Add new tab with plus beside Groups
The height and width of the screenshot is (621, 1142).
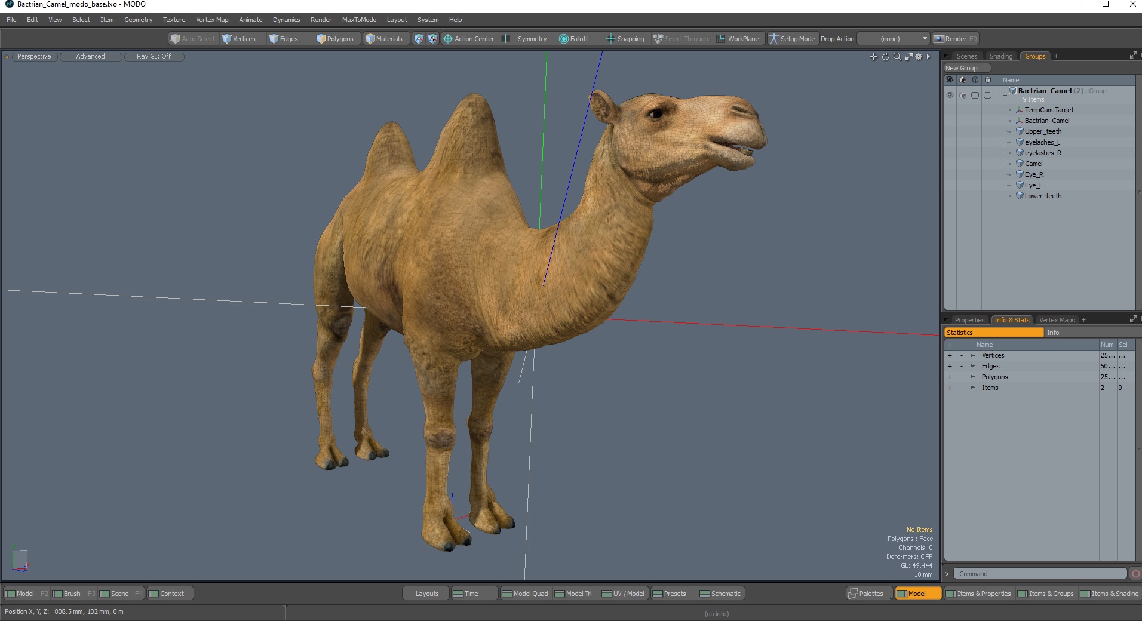1056,56
